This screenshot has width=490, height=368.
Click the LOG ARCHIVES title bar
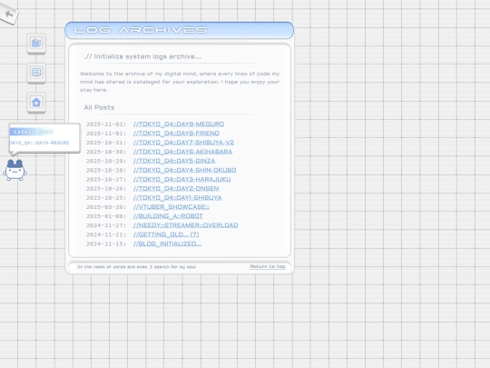click(x=179, y=30)
